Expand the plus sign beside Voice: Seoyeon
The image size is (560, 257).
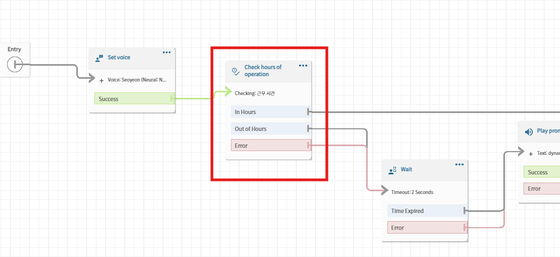coord(101,80)
